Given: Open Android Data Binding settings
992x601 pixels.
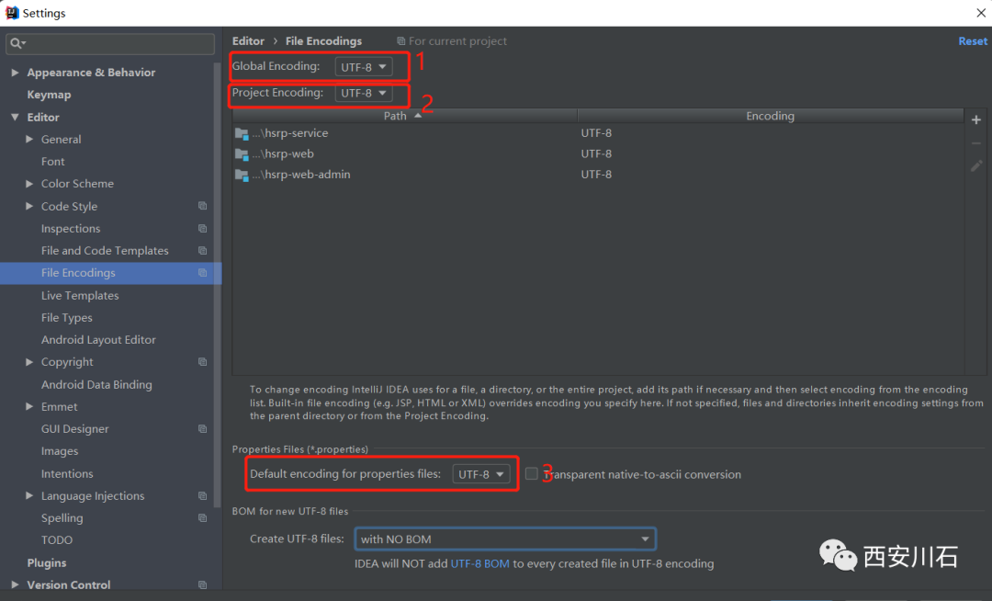Looking at the screenshot, I should tap(96, 385).
